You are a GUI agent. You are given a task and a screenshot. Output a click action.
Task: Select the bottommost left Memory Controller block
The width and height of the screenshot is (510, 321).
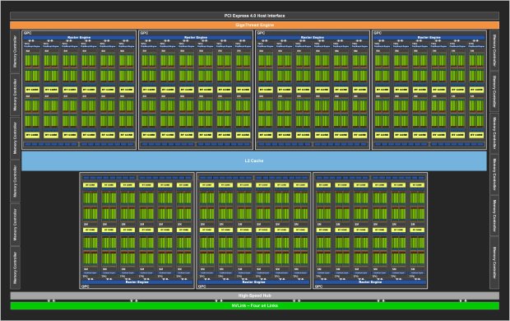(15, 267)
